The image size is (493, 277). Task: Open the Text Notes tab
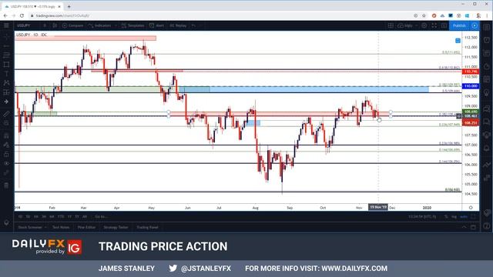tap(61, 227)
